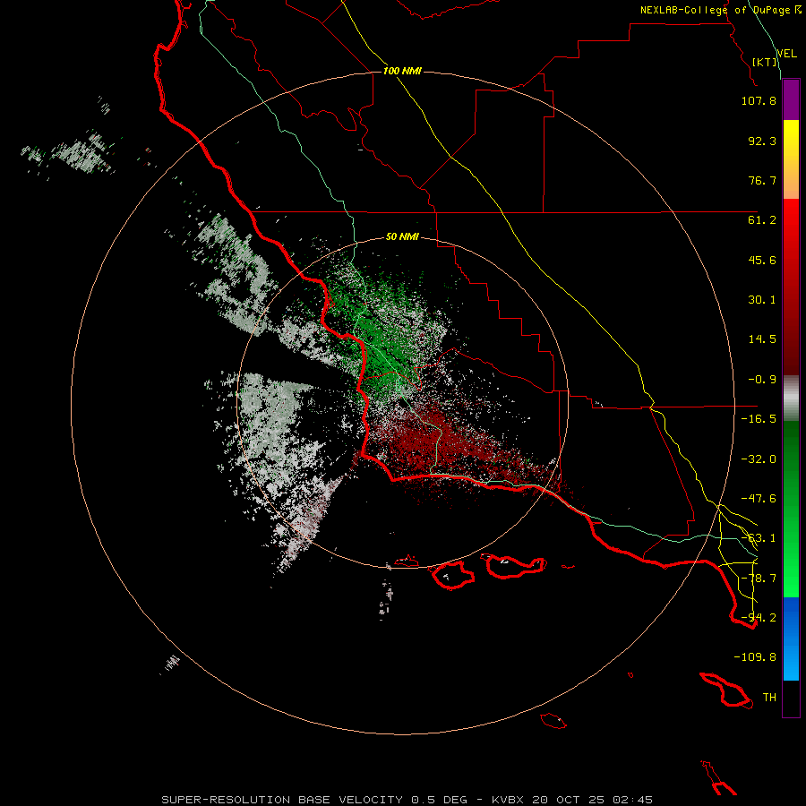
Task: Click the VEL legend title
Action: pos(786,54)
